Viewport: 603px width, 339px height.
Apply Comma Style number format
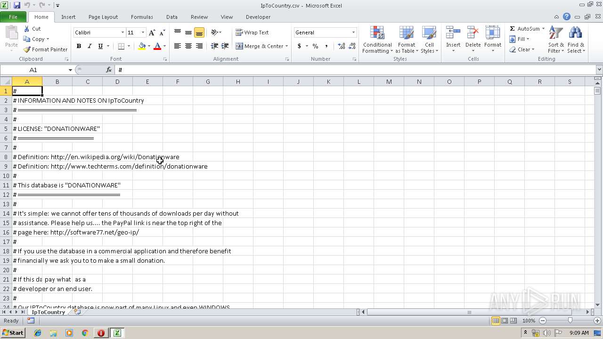point(326,46)
